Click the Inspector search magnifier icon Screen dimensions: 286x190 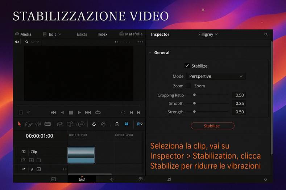266,34
